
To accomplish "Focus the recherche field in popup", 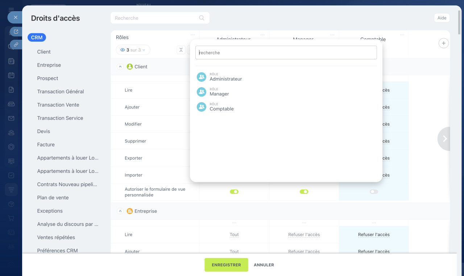I will pyautogui.click(x=286, y=53).
